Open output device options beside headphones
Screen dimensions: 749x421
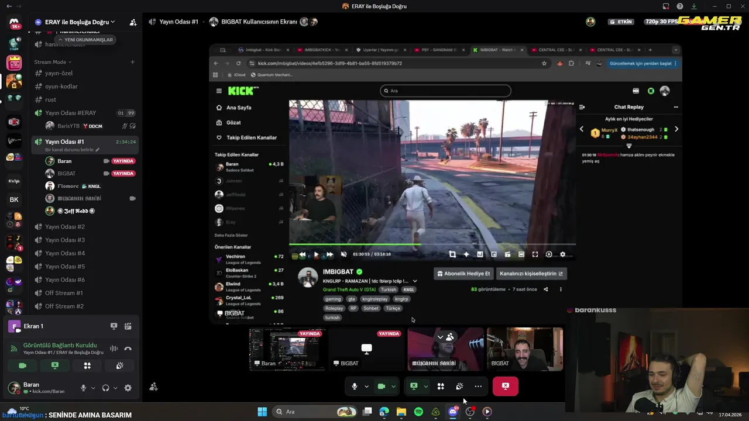point(115,388)
